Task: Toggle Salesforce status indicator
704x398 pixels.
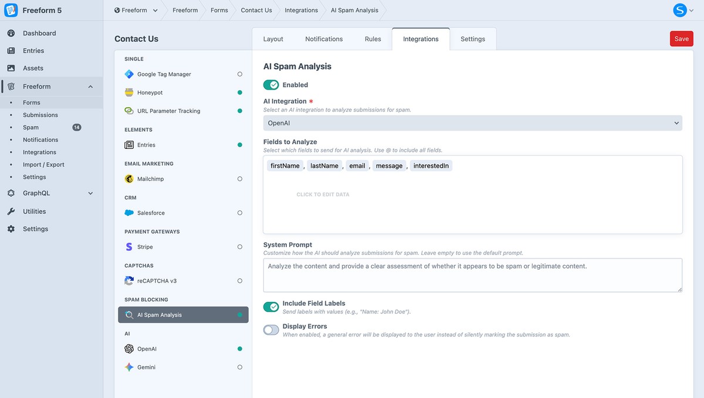Action: click(240, 213)
